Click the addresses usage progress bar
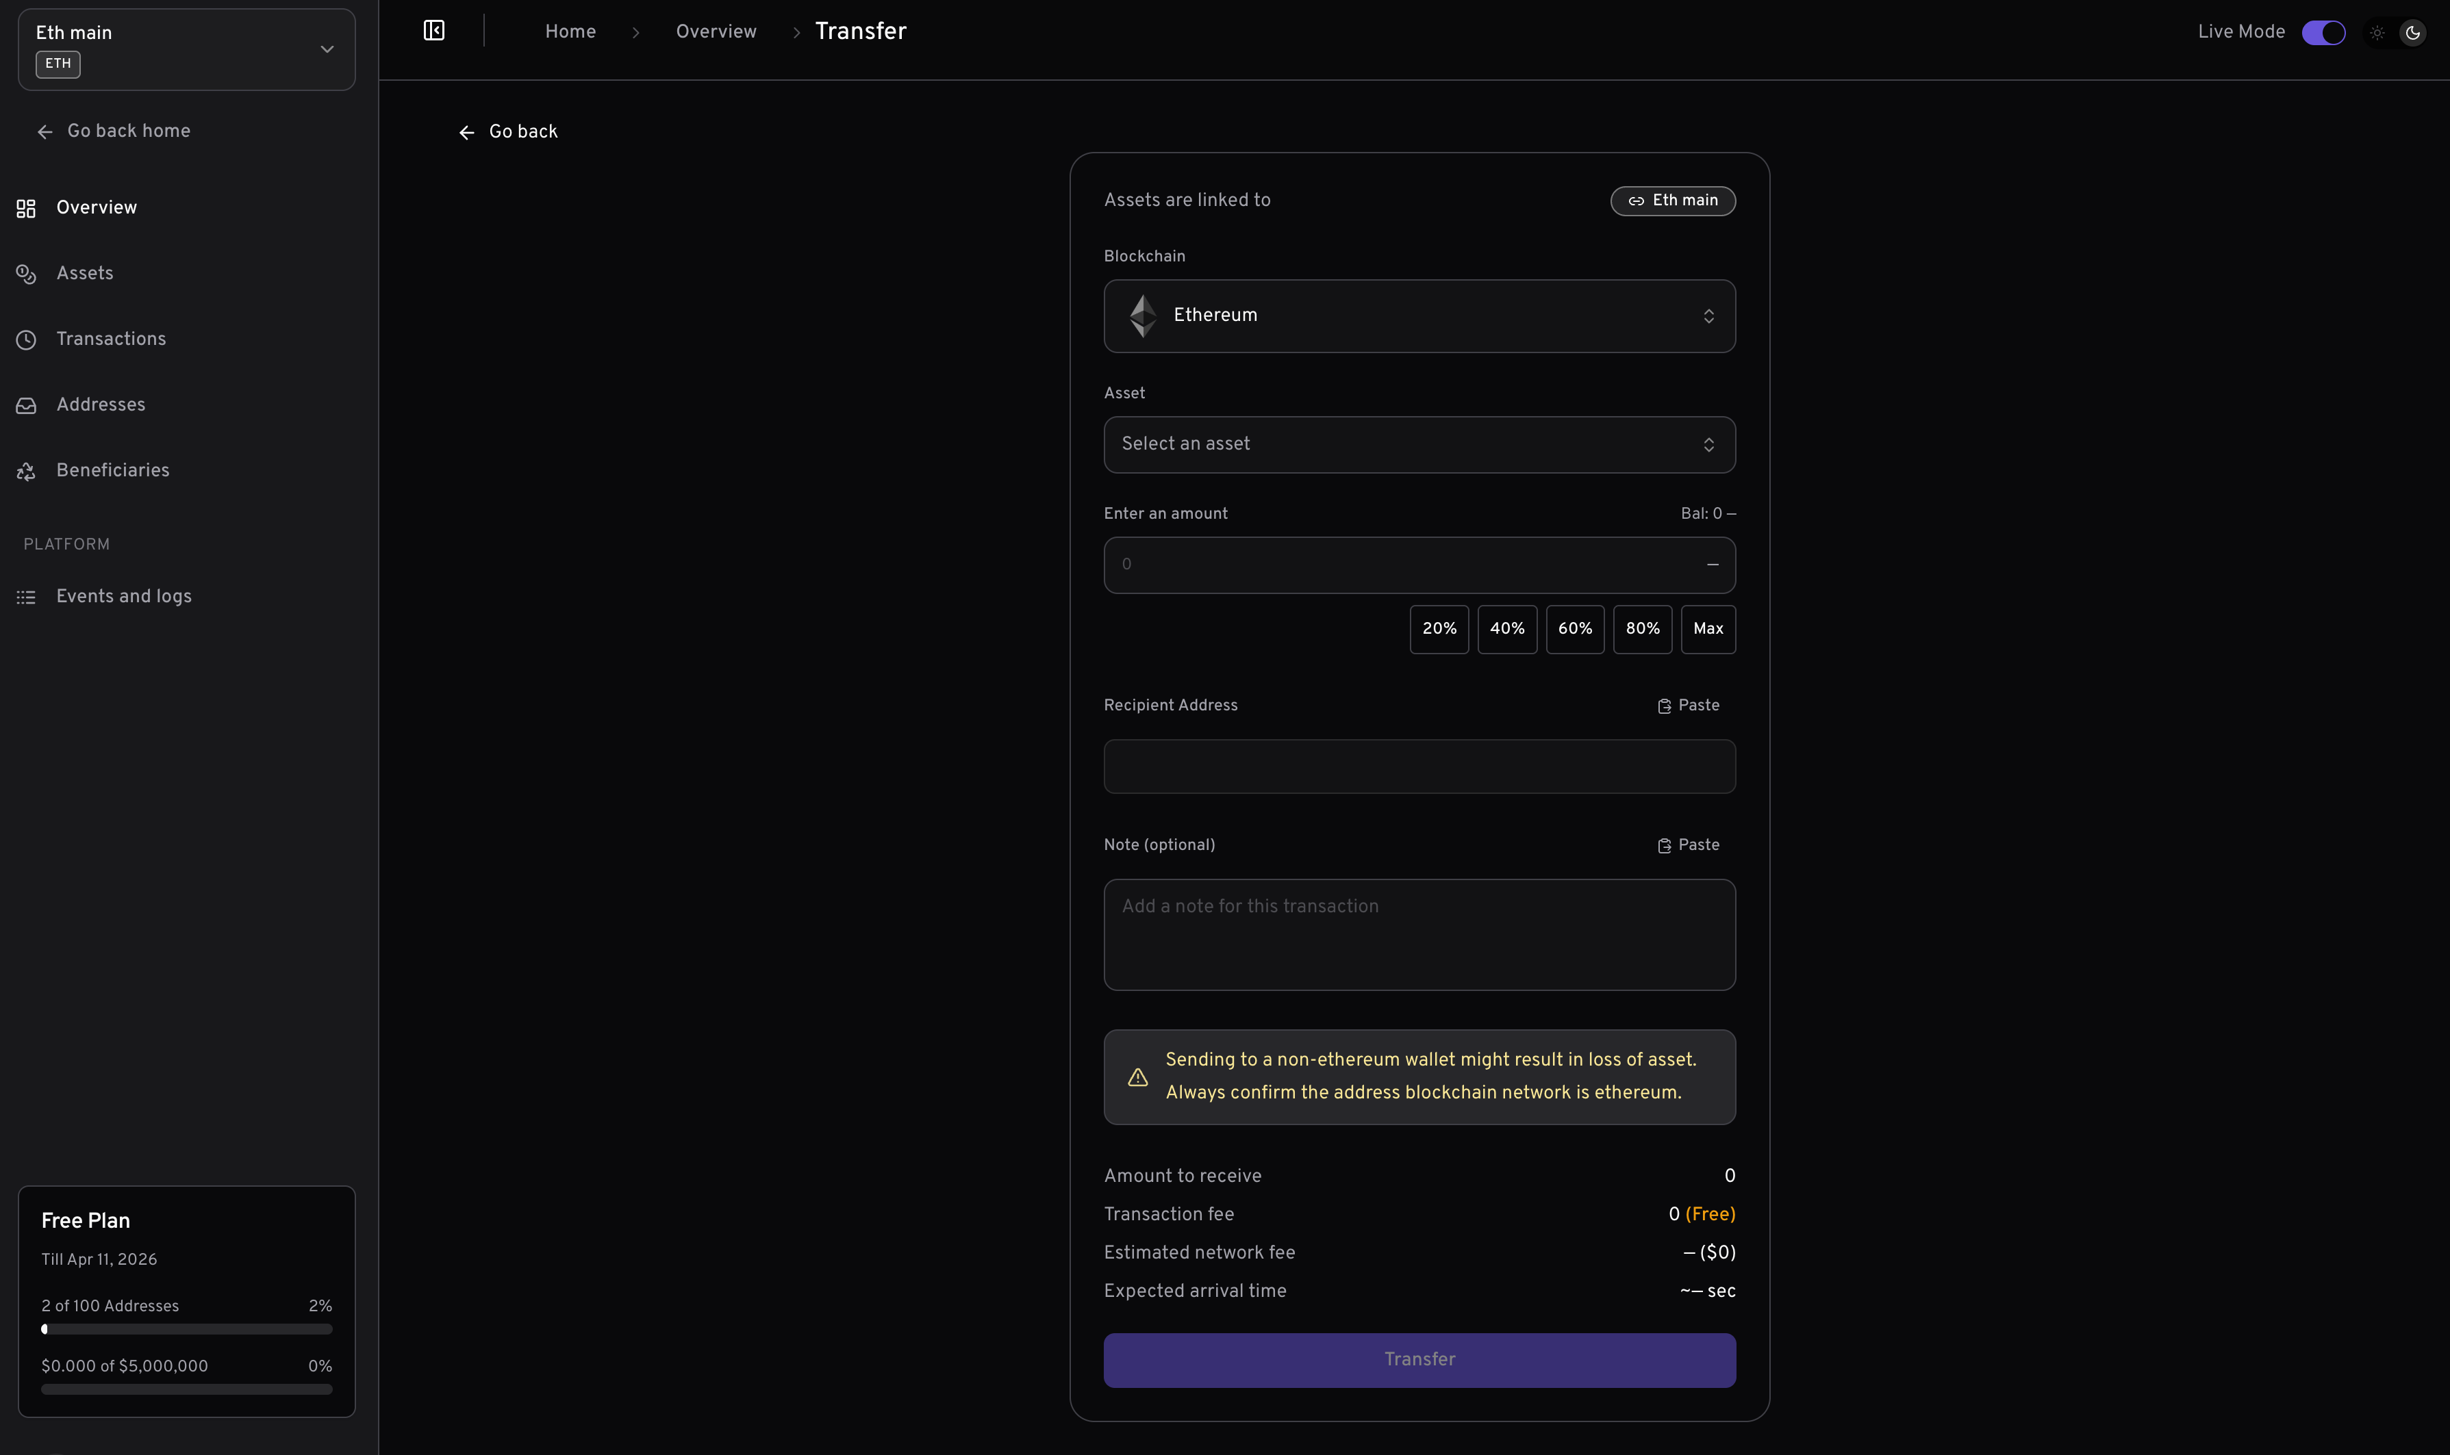2450x1455 pixels. [x=186, y=1330]
